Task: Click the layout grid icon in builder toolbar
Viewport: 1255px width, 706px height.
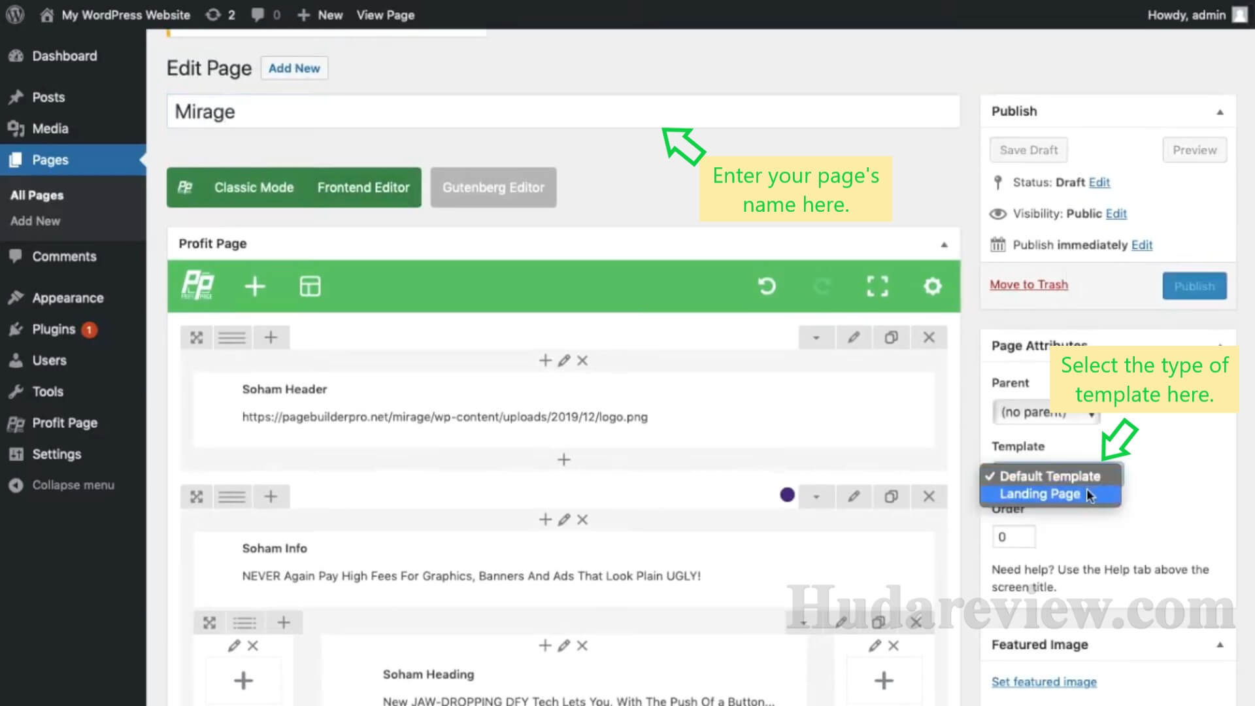Action: pos(309,286)
